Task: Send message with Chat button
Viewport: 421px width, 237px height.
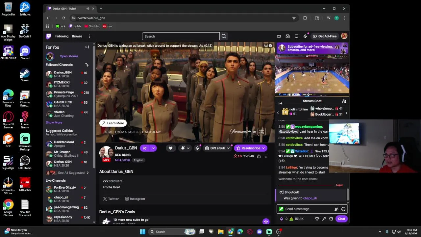Action: (341, 219)
